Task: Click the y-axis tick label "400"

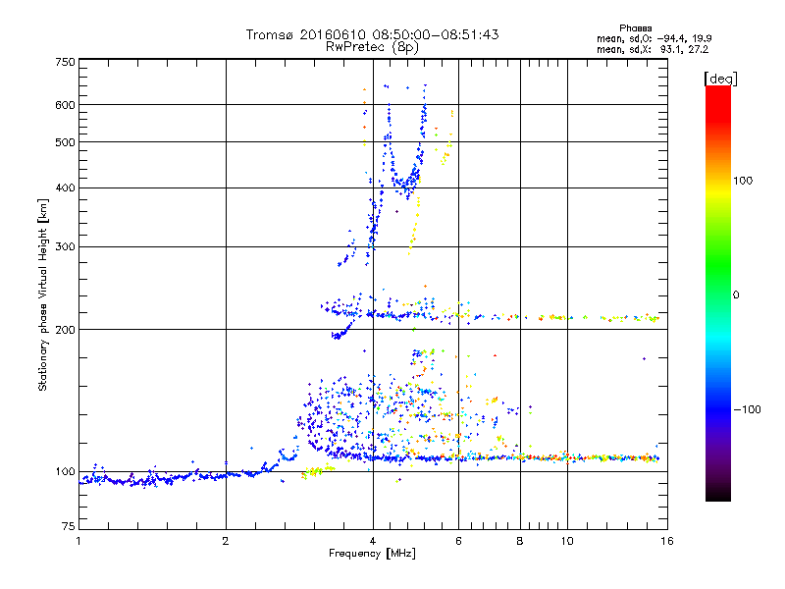Action: coord(65,188)
